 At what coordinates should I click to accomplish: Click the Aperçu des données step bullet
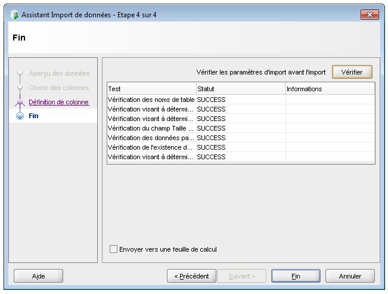[x=20, y=73]
